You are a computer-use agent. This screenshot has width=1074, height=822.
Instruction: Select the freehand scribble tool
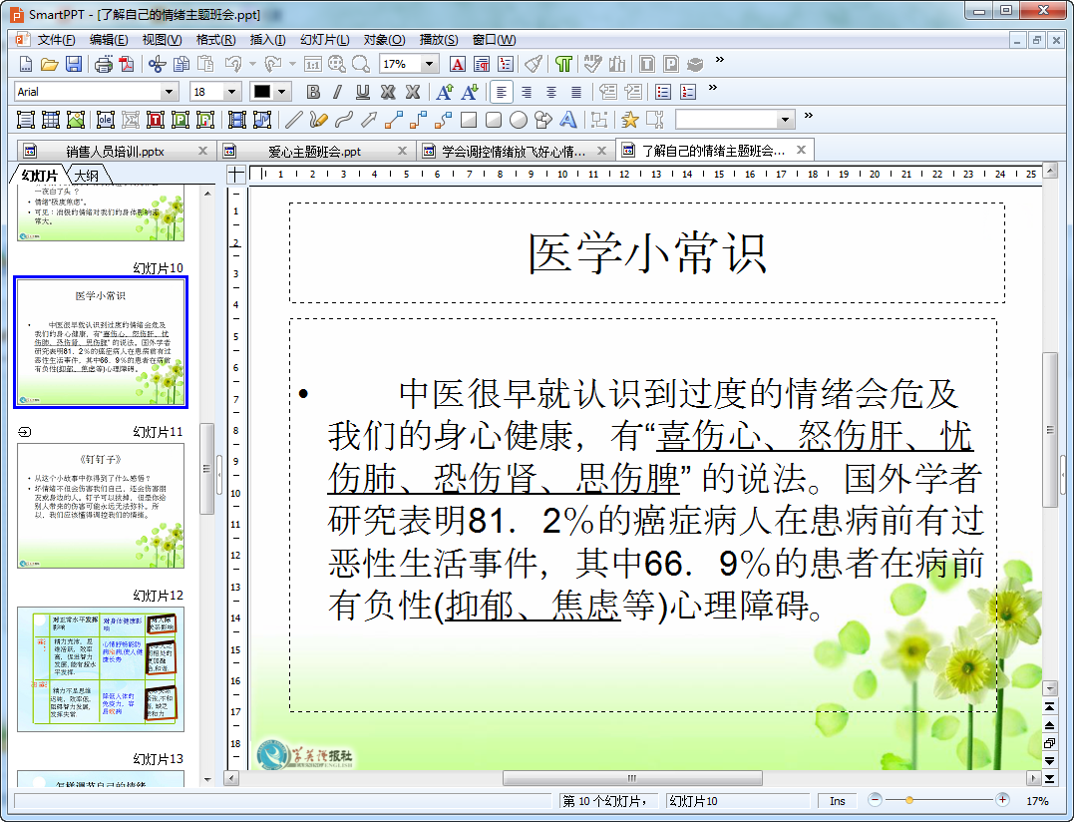click(318, 120)
